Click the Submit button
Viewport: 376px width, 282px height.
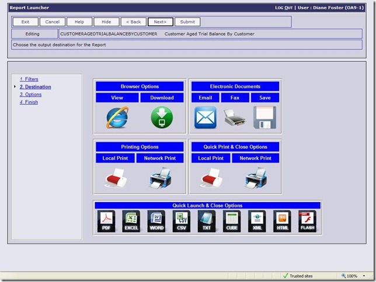click(x=187, y=22)
